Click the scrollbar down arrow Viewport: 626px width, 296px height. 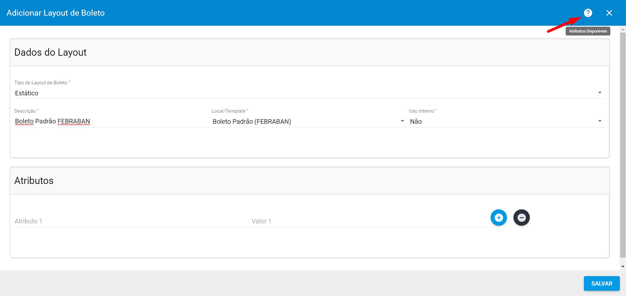click(x=623, y=267)
